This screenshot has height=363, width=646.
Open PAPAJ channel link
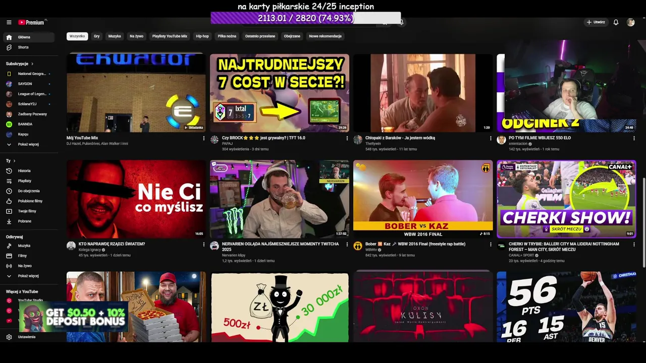(227, 144)
